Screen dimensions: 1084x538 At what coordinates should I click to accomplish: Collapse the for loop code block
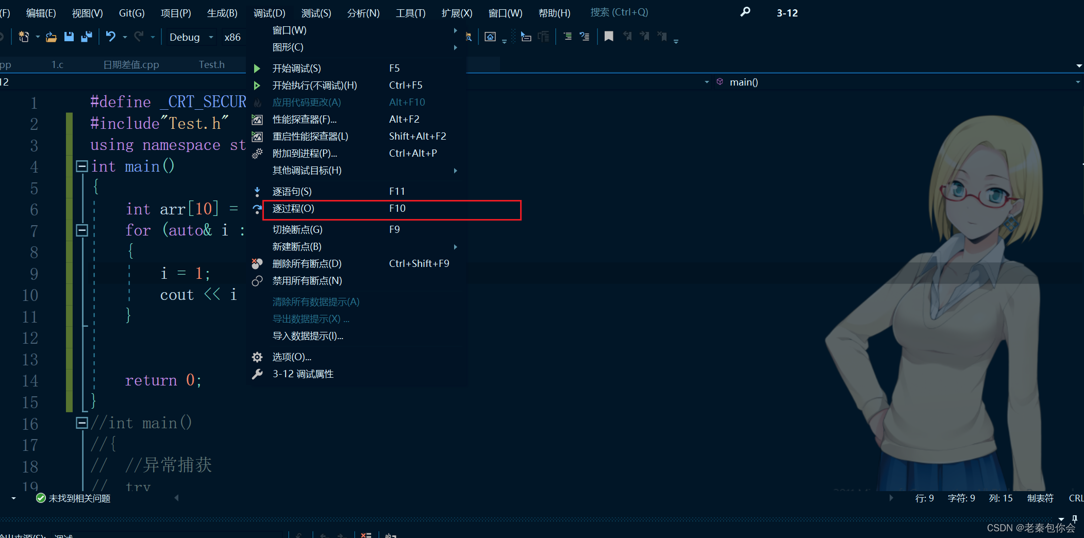pyautogui.click(x=81, y=230)
